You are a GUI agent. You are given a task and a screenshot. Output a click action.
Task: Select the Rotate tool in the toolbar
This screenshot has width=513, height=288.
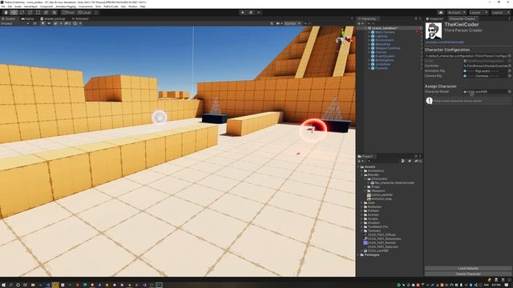coord(22,13)
